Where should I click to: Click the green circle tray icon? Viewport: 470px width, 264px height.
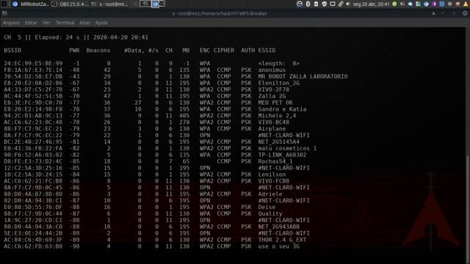tap(394, 4)
